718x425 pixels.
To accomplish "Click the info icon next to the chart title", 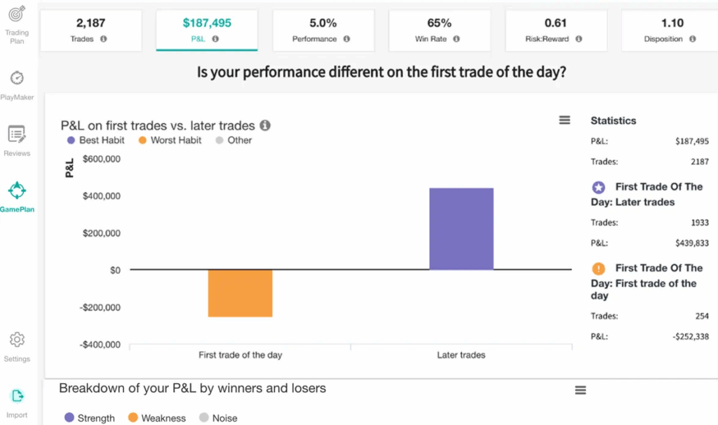I will (x=264, y=126).
